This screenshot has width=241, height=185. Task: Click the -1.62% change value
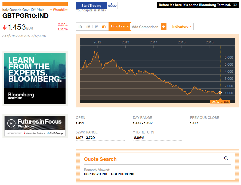tap(62, 29)
